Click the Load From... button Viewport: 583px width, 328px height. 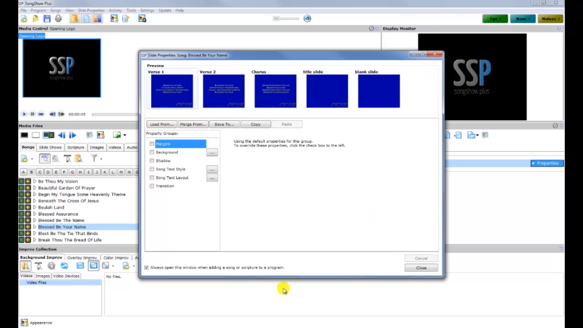pos(162,124)
